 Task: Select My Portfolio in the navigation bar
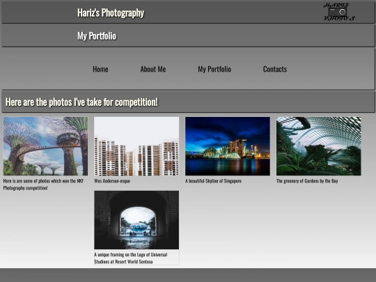tap(214, 70)
